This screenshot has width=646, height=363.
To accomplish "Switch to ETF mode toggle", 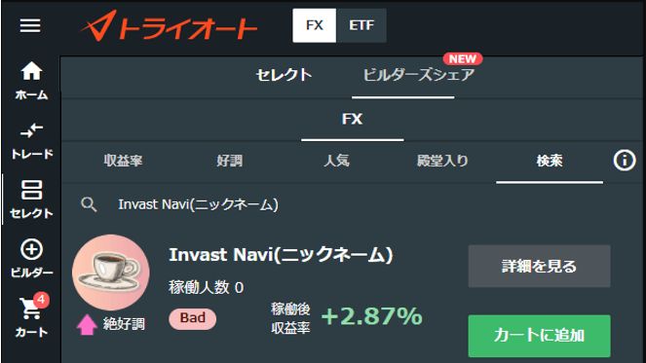I will (361, 25).
